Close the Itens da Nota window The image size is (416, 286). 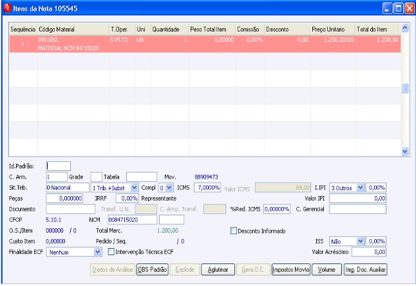[410, 8]
